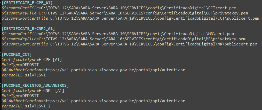
Task: Click SiscomexRootCertFile key in E-CNPJ section
Action: 23,44
